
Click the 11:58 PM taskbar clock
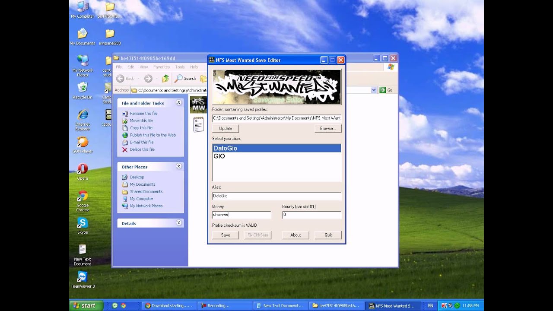(470, 305)
